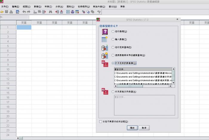Select the 运行教程 radio button
The image size is (209, 140).
pos(113,31)
